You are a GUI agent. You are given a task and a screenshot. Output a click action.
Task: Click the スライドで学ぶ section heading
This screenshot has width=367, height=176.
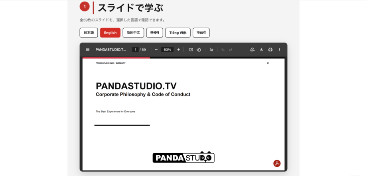pos(130,8)
